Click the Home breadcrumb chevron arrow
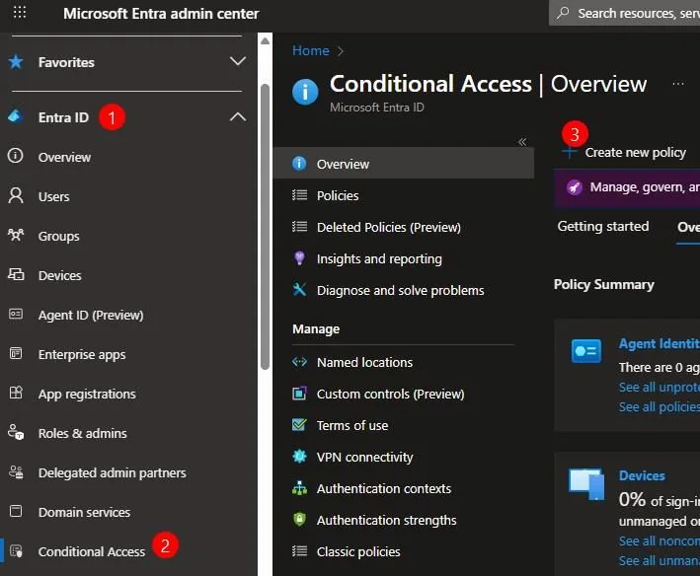 pyautogui.click(x=341, y=51)
